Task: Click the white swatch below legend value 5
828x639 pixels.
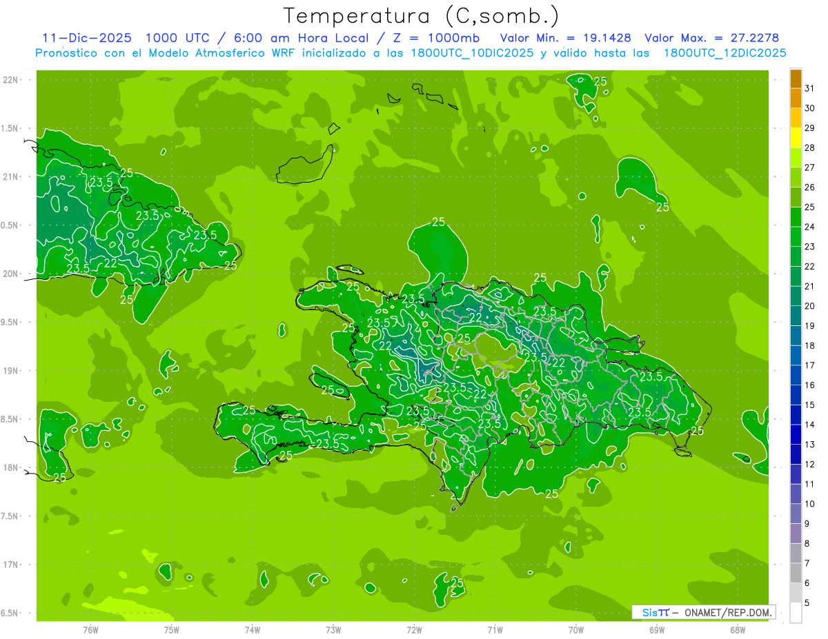Action: 796,613
